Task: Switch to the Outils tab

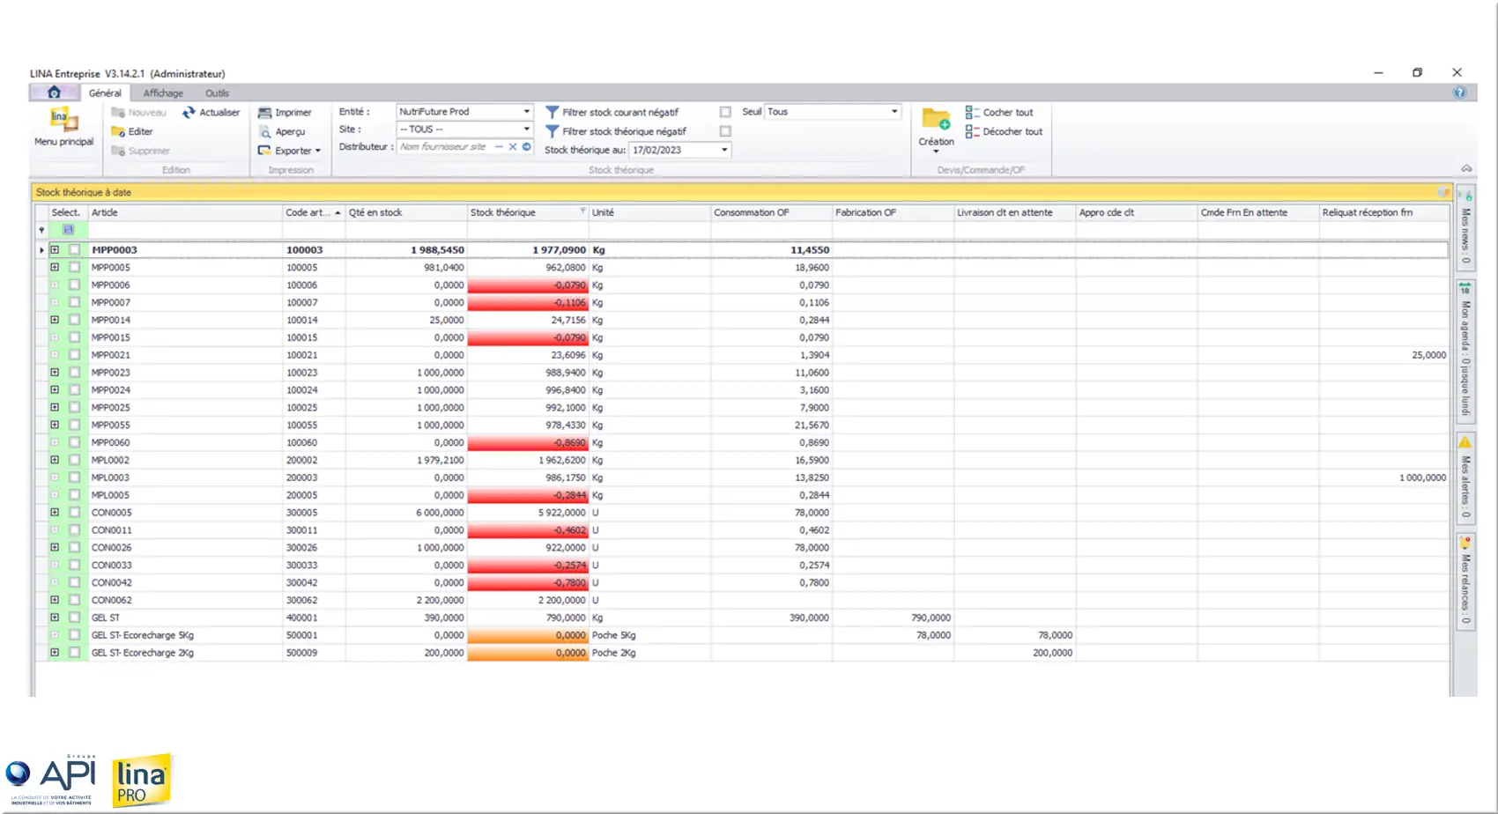Action: [x=217, y=93]
